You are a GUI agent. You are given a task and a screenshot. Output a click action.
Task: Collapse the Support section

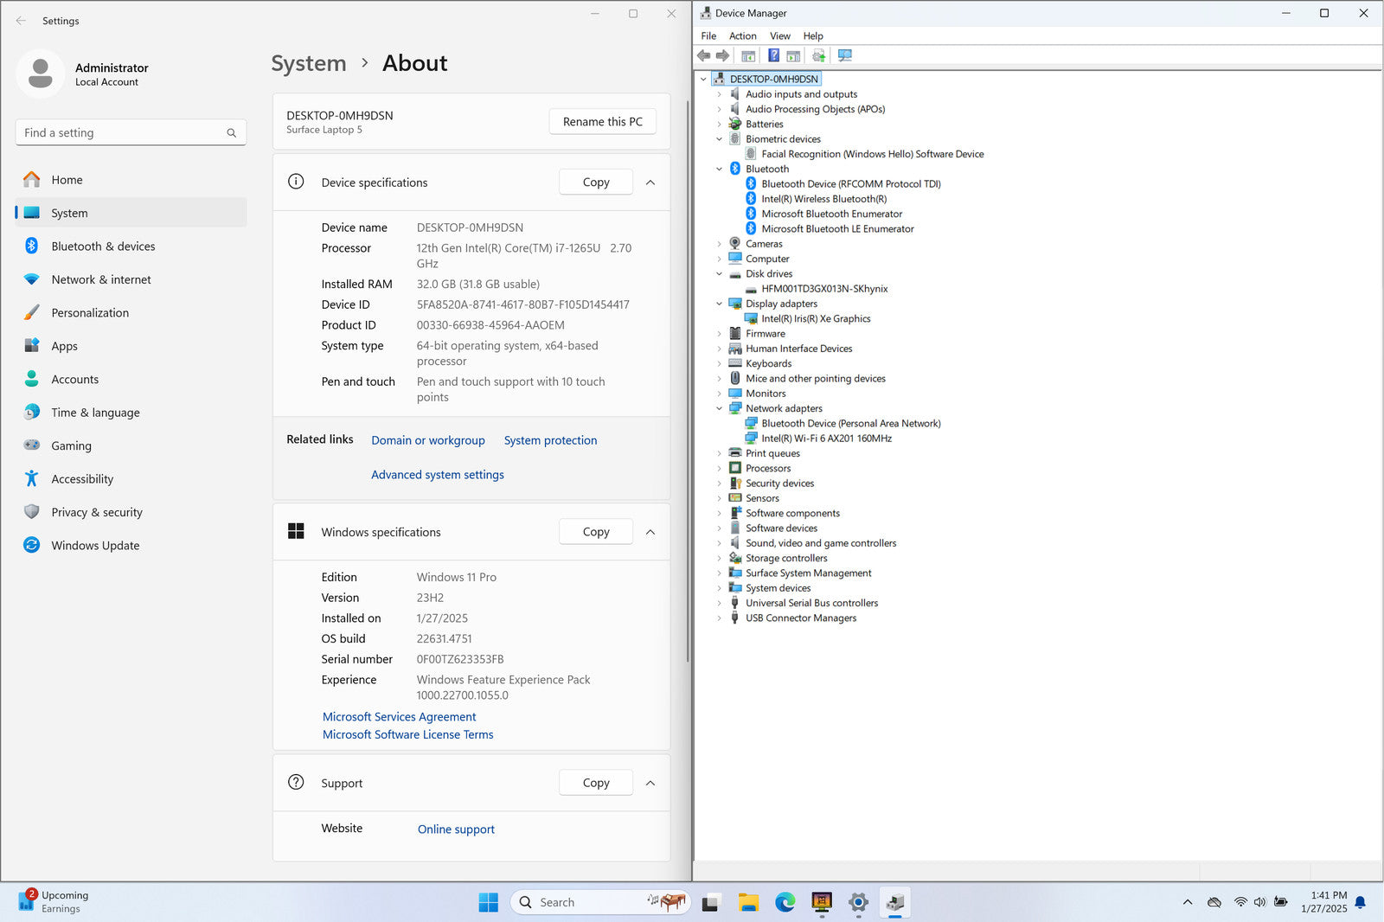click(650, 783)
